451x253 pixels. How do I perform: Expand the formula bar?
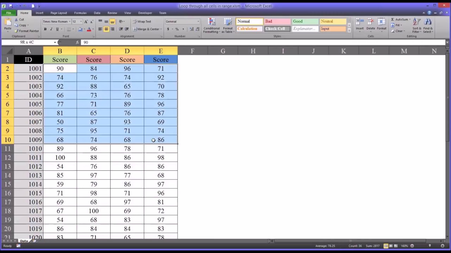pyautogui.click(x=447, y=42)
